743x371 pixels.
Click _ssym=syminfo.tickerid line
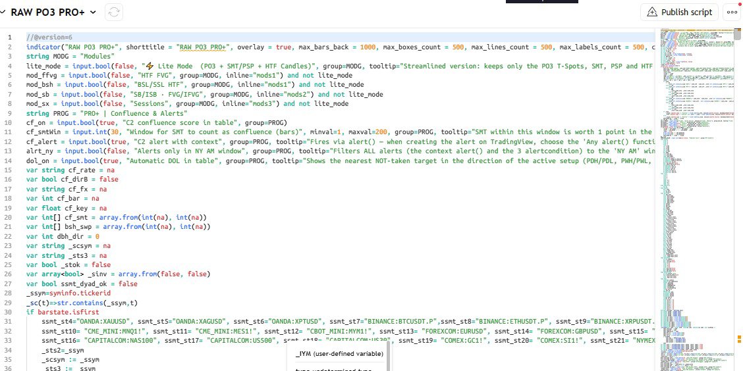tap(69, 293)
